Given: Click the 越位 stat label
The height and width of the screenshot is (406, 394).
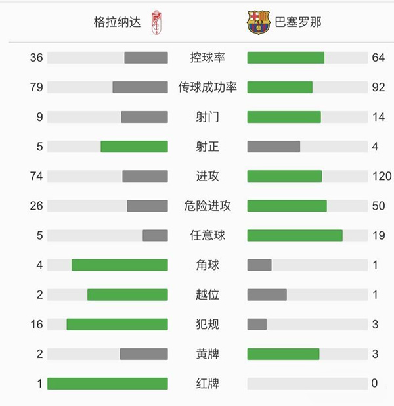Looking at the screenshot, I should pyautogui.click(x=207, y=295).
